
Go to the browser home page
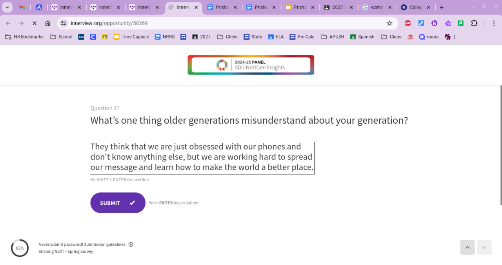point(48,23)
